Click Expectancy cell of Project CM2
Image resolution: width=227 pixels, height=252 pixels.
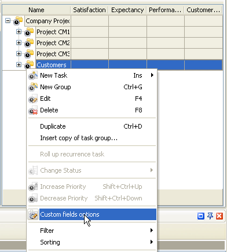[127, 43]
